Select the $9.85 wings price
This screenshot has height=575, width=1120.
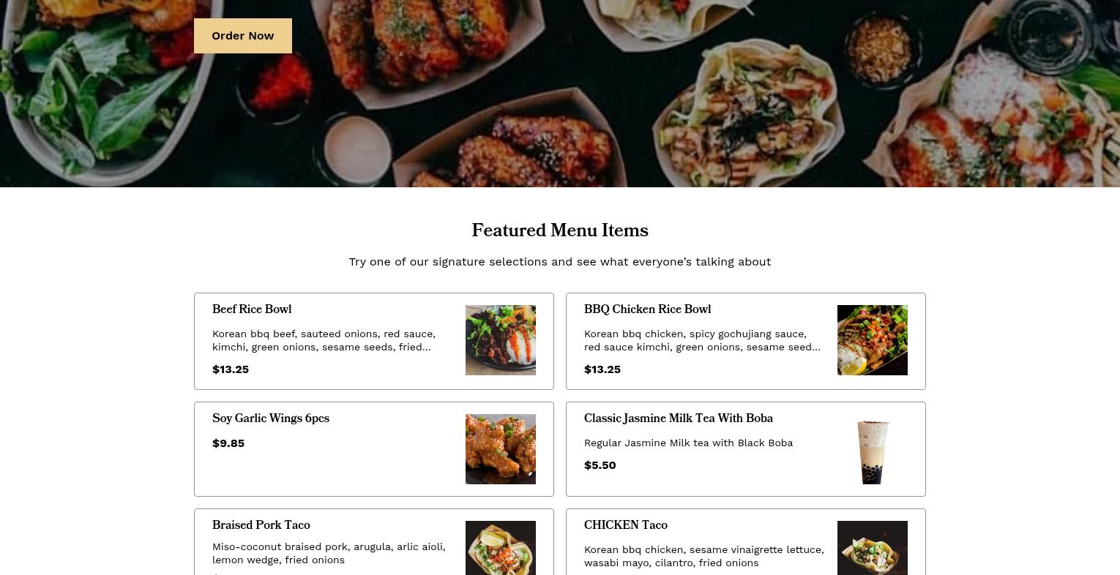(228, 443)
